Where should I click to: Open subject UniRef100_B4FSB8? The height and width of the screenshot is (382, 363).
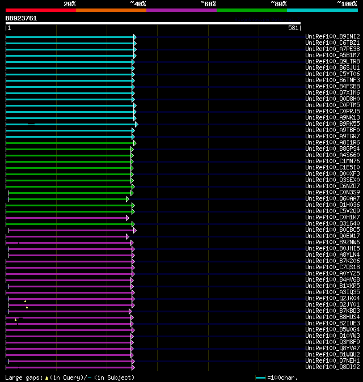point(332,87)
